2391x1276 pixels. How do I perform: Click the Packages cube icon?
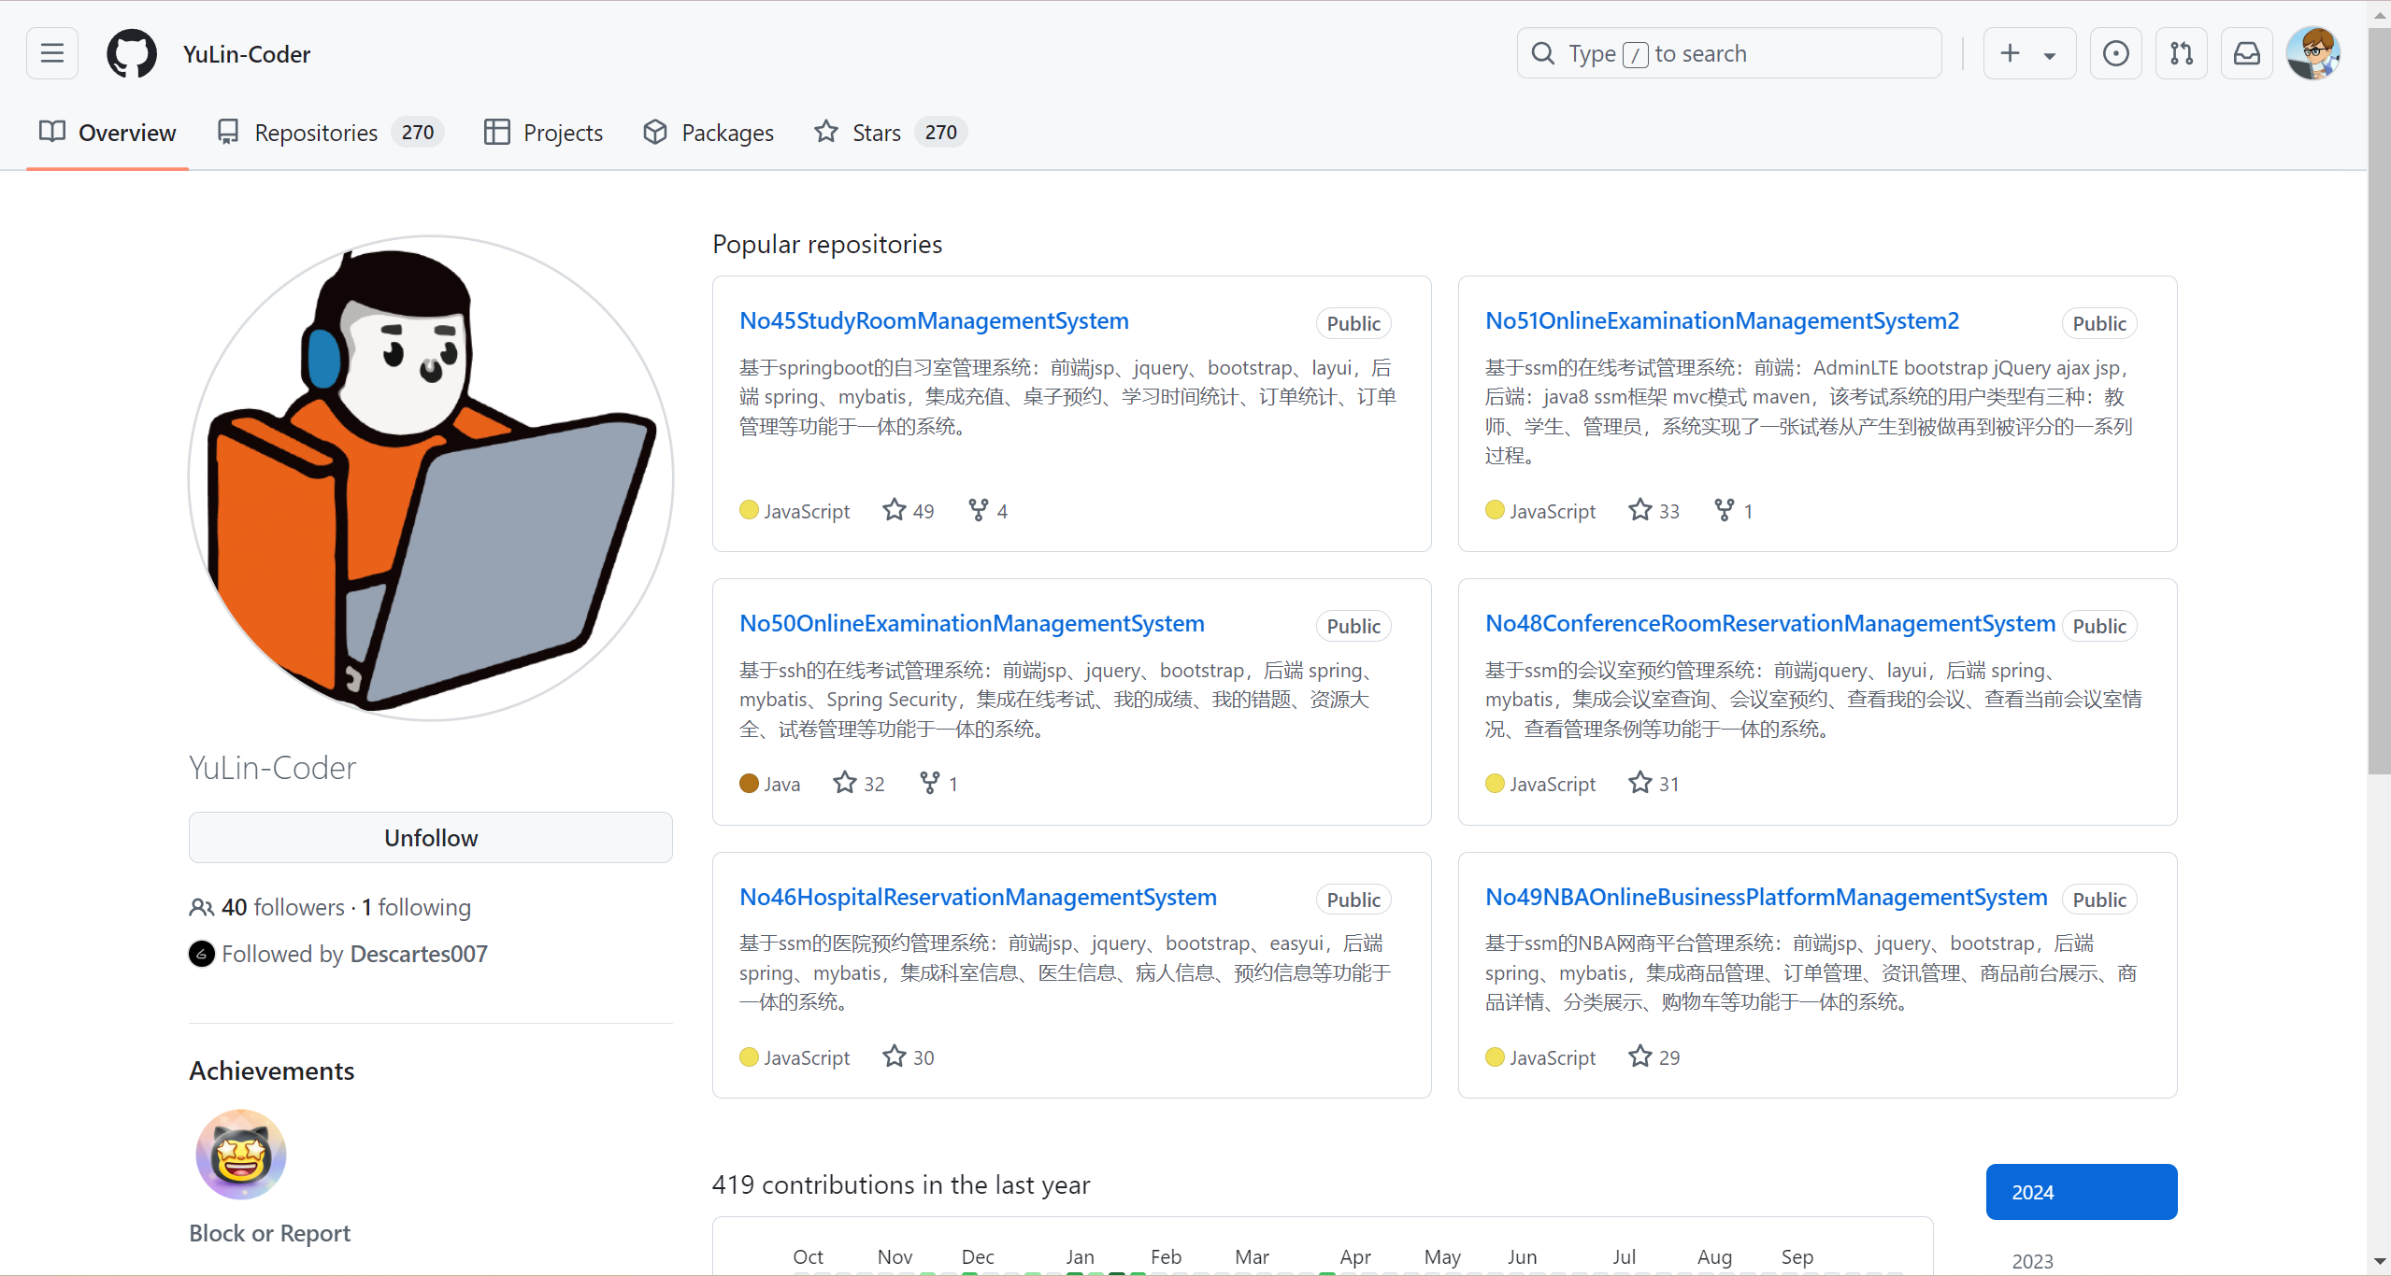click(655, 132)
